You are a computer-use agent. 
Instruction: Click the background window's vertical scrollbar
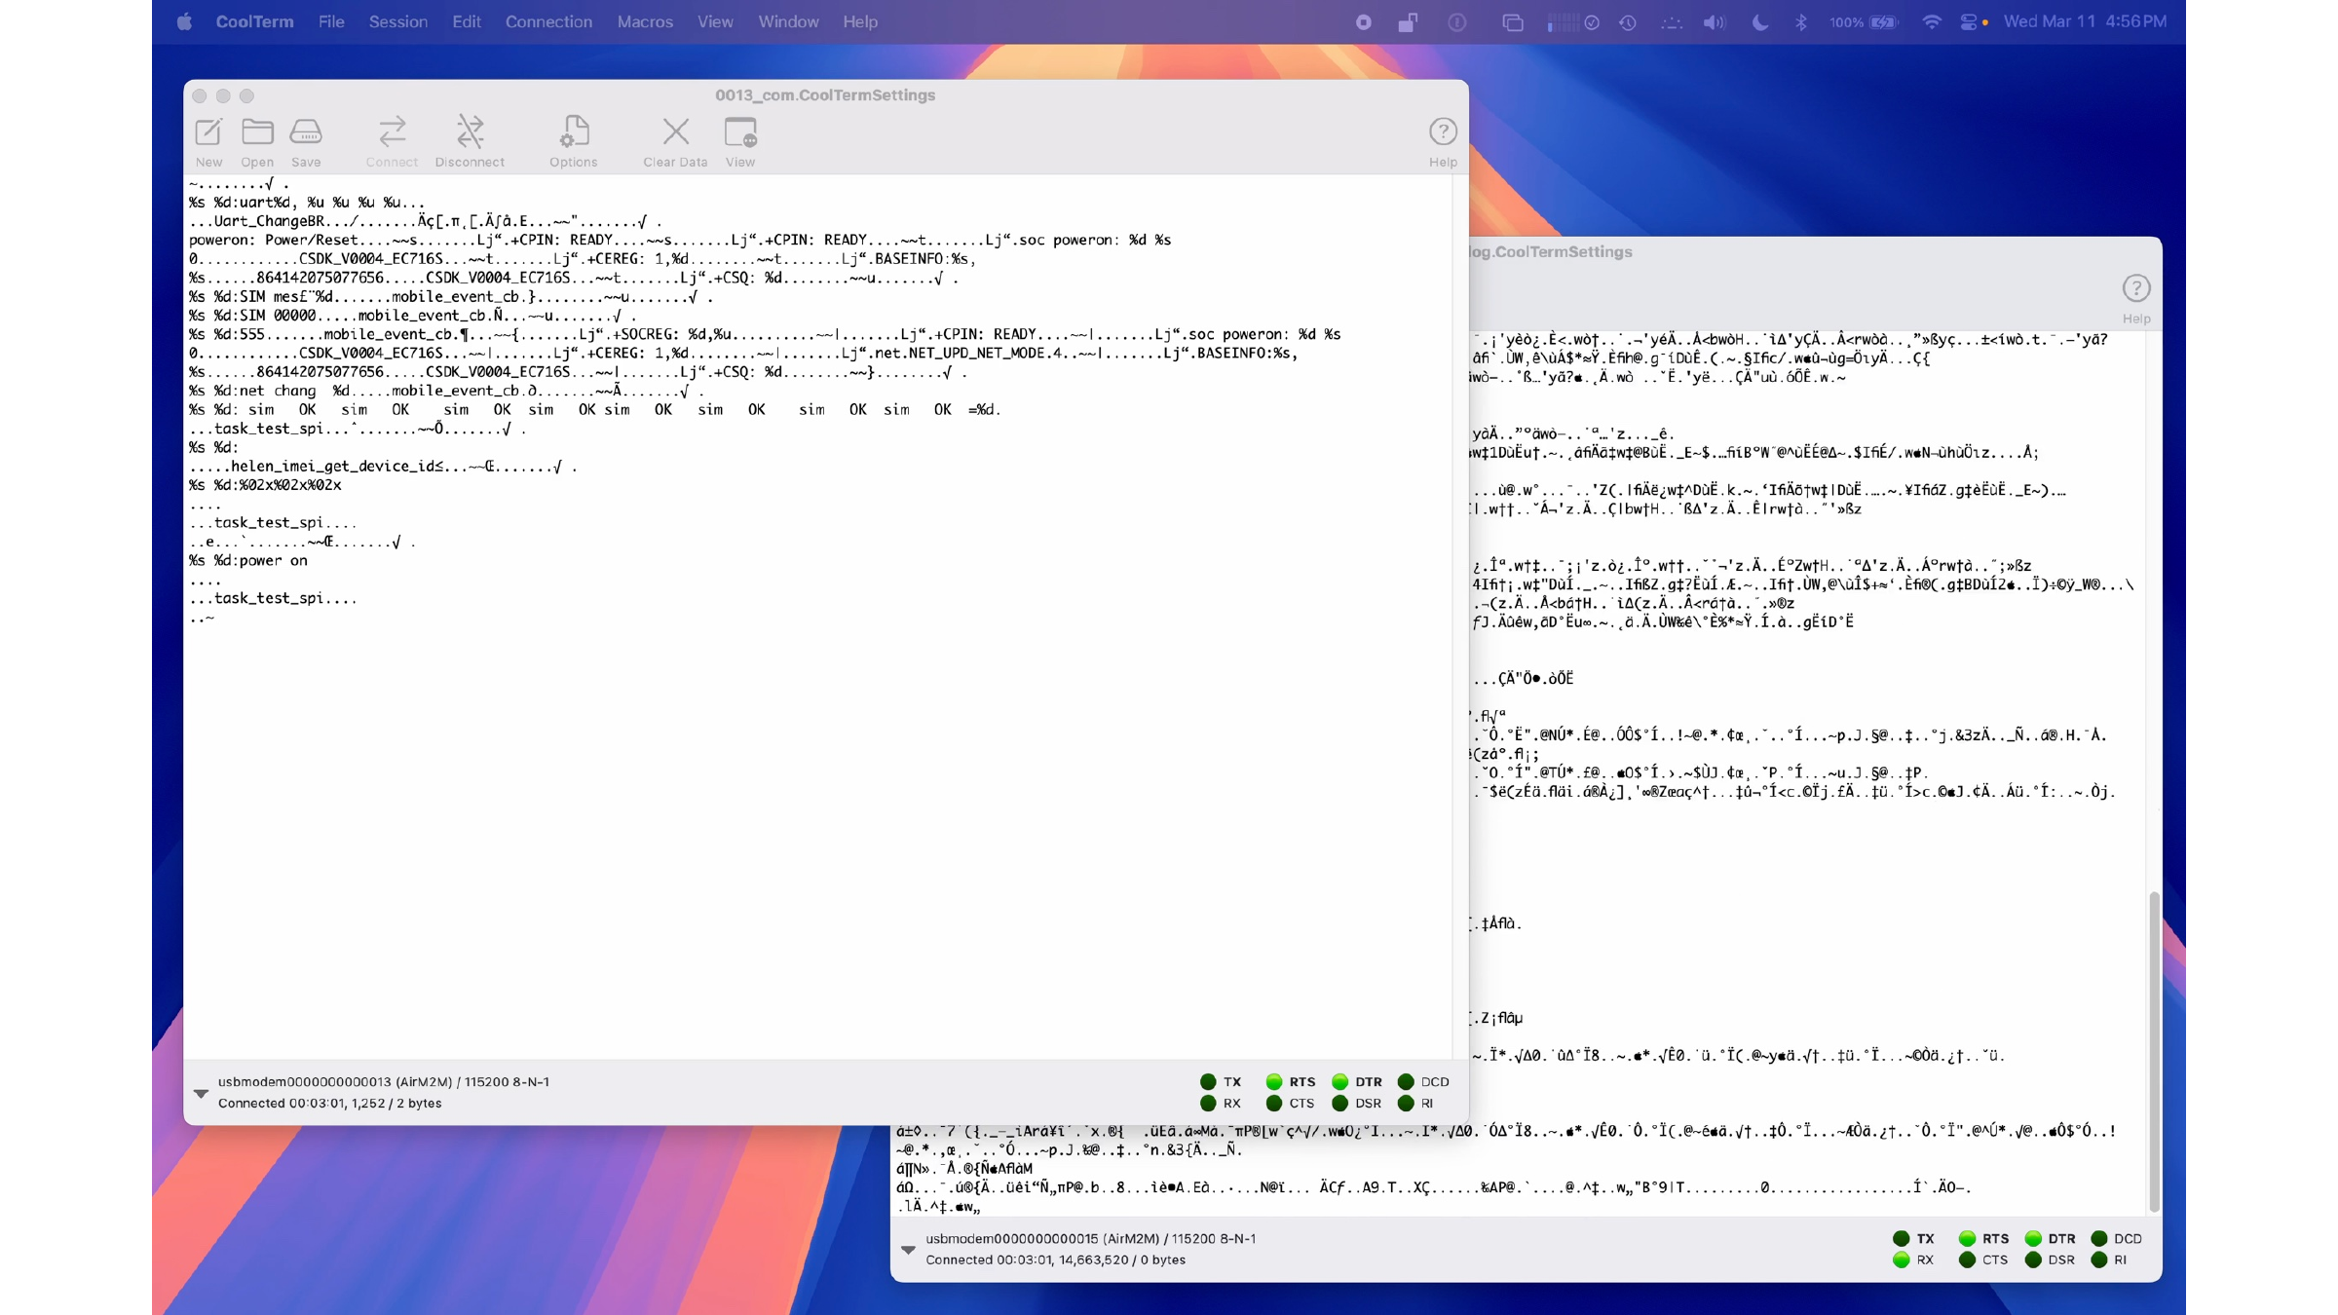pyautogui.click(x=2154, y=1050)
